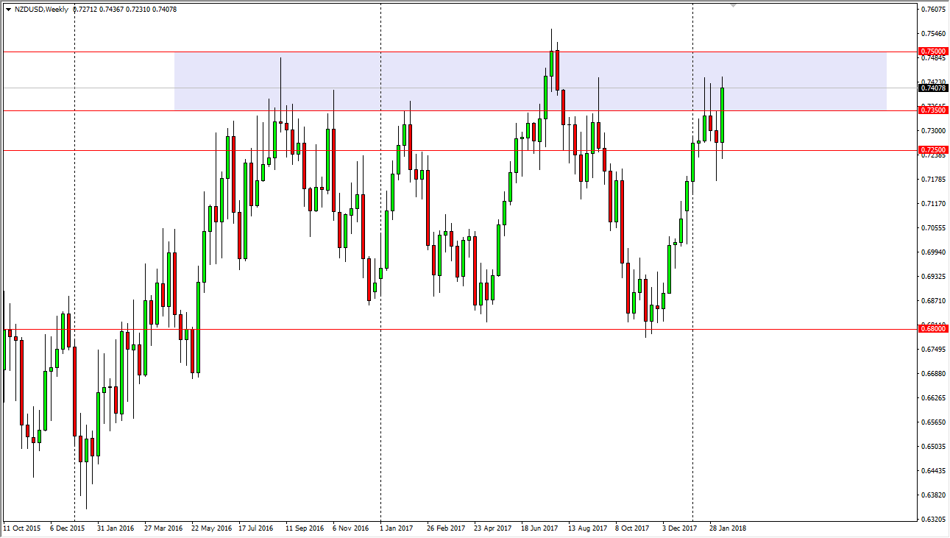The image size is (950, 538).
Task: Click the 18 Jun 2017 date label
Action: [539, 528]
